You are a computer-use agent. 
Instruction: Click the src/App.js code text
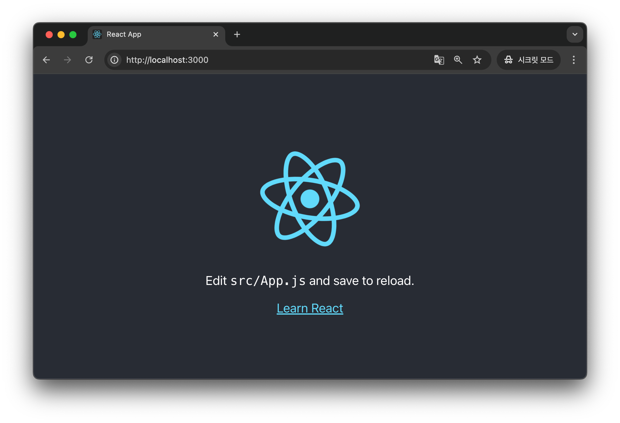coord(268,281)
